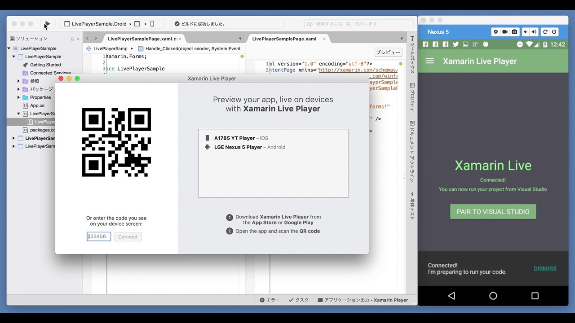
Task: Tap the Twitter notification icon in status bar
Action: point(456,44)
